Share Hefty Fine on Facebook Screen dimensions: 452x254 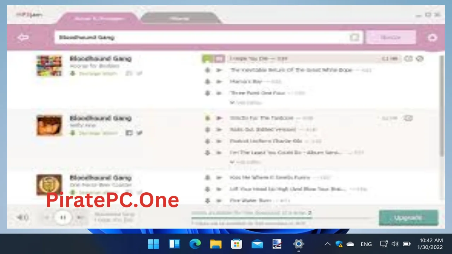pos(129,133)
